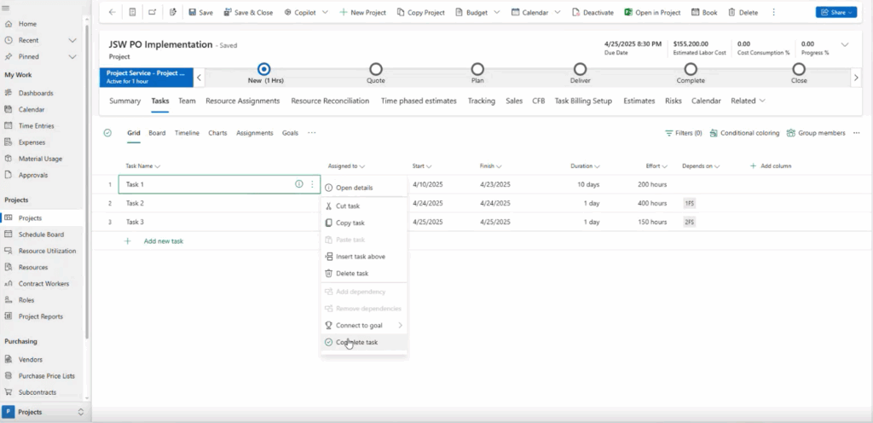Choose Delete task
This screenshot has width=873, height=423.
[x=364, y=273]
